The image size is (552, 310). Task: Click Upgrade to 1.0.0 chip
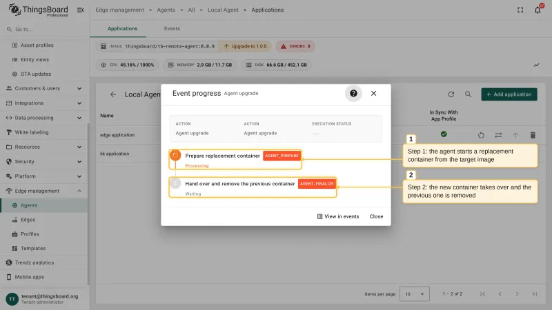click(x=246, y=46)
